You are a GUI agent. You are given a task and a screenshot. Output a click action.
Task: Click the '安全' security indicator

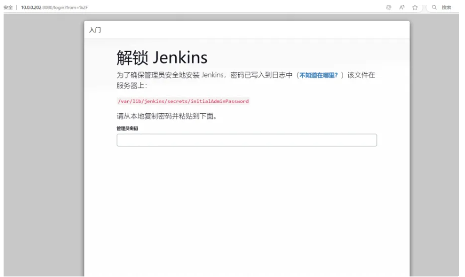pyautogui.click(x=8, y=7)
